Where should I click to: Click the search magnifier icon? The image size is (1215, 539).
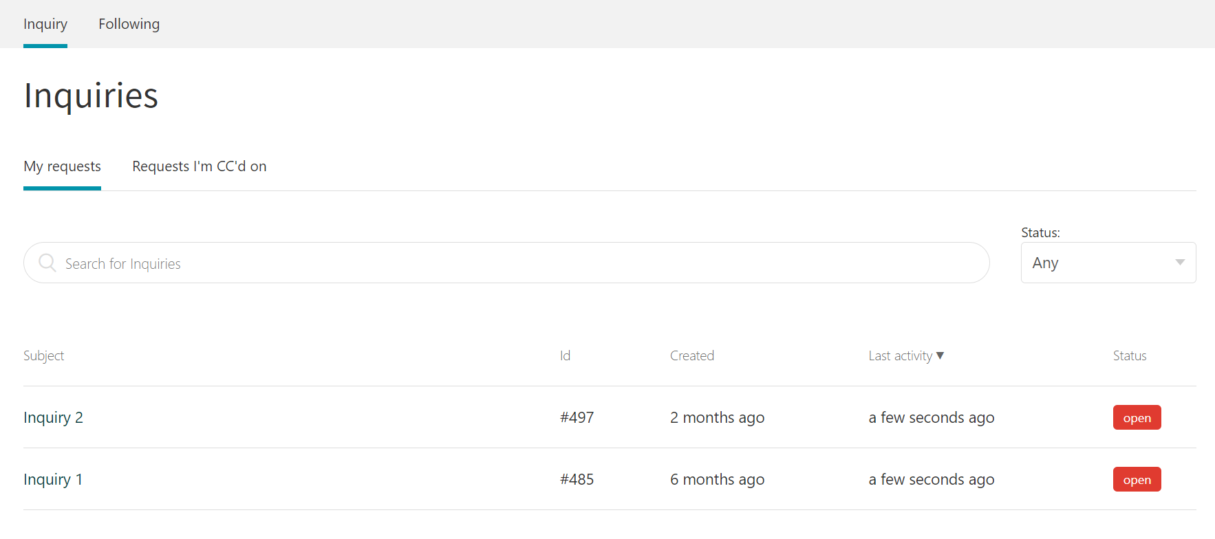[x=47, y=263]
